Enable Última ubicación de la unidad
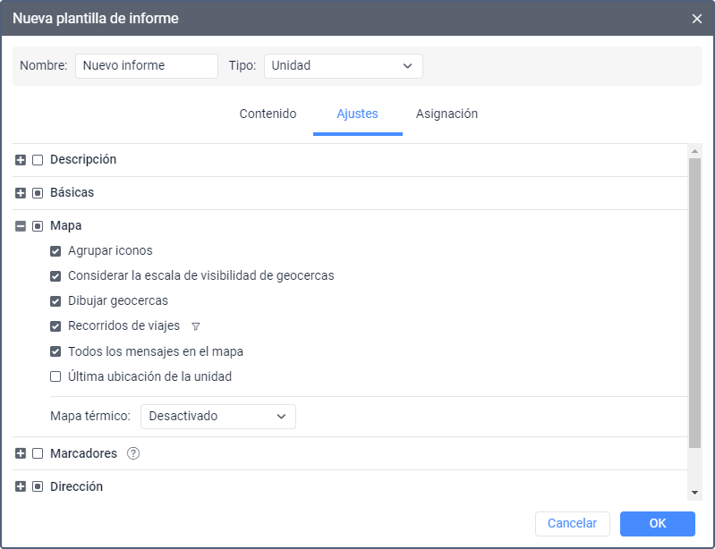715x549 pixels. (55, 376)
